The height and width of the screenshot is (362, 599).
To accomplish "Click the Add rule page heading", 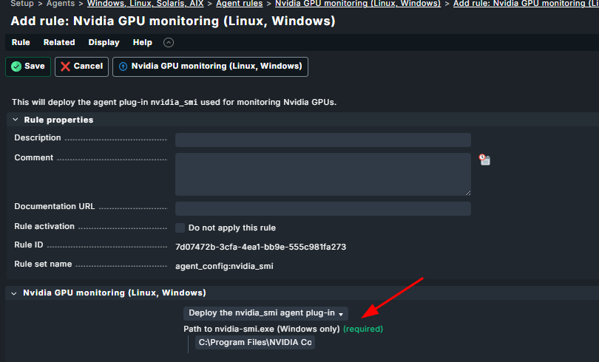I will (x=173, y=21).
